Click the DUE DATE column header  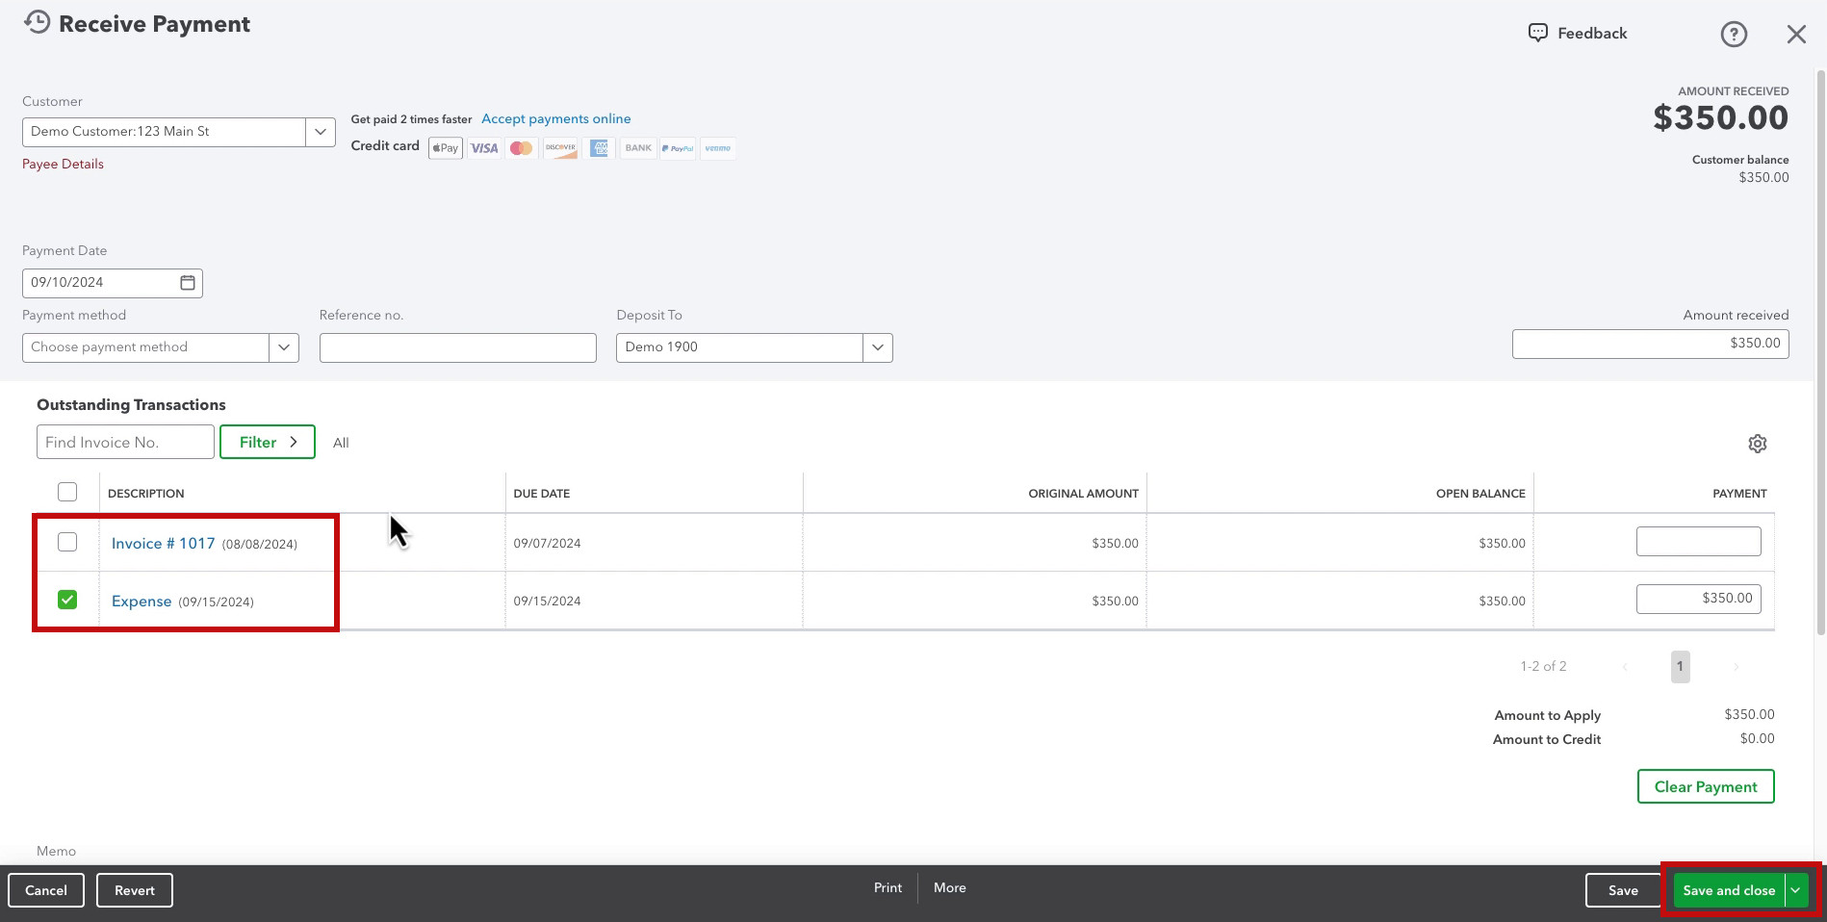pos(541,494)
